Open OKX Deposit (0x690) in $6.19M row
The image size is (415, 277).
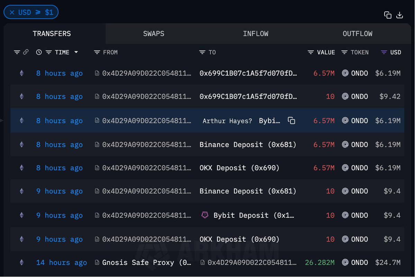tap(239, 168)
